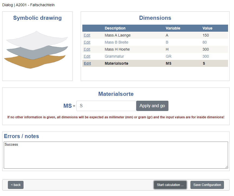Viewport: 234px width, 196px height.
Task: Click the Apply and go button
Action: tap(152, 106)
